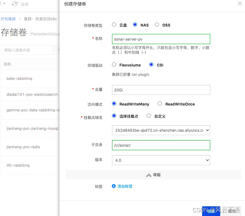Set access mode to ReadWriteMany
Image resolution: width=245 pixels, height=216 pixels.
coord(114,104)
